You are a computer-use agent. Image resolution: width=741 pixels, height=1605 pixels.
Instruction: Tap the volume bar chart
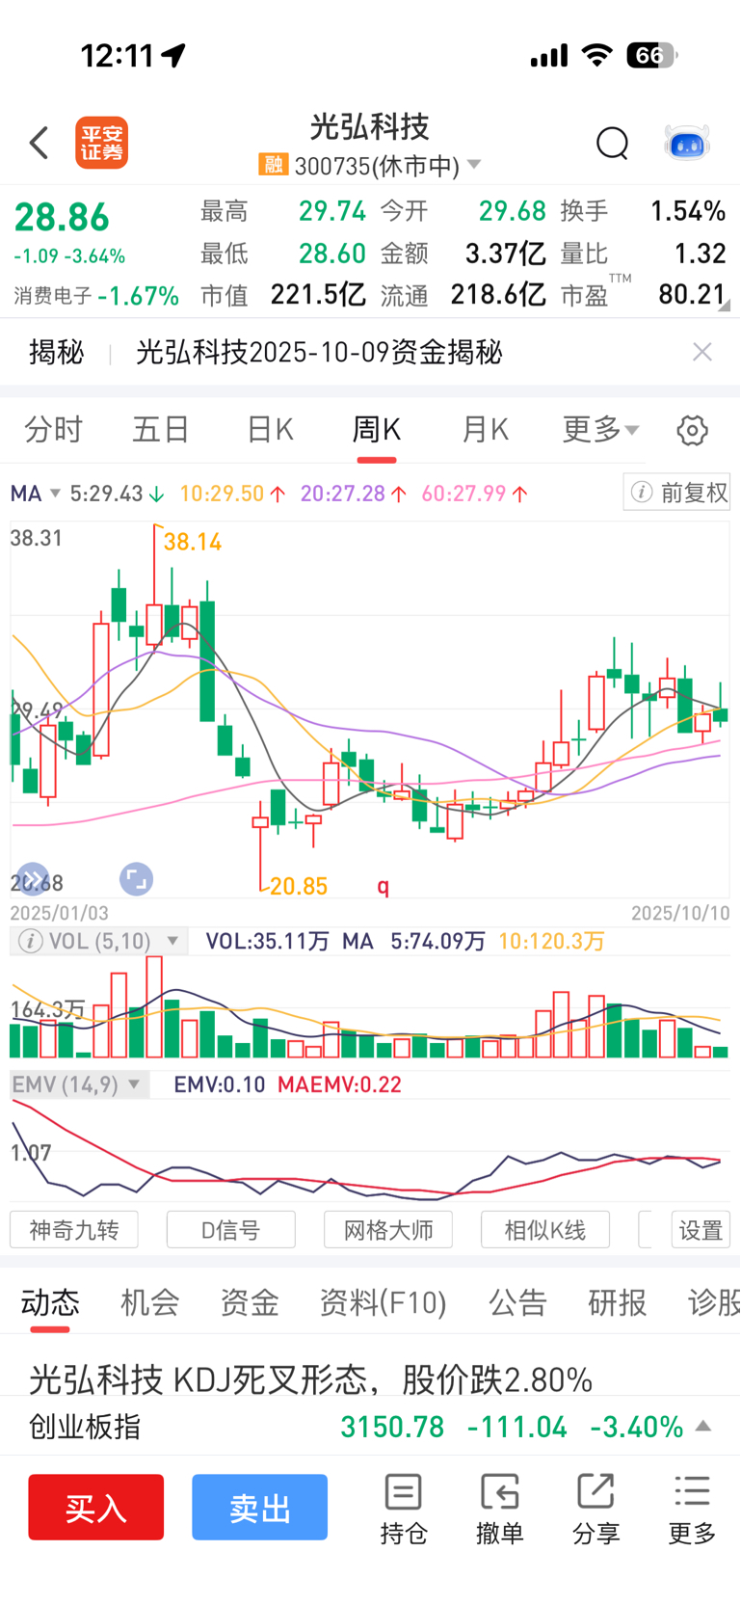tap(370, 1008)
